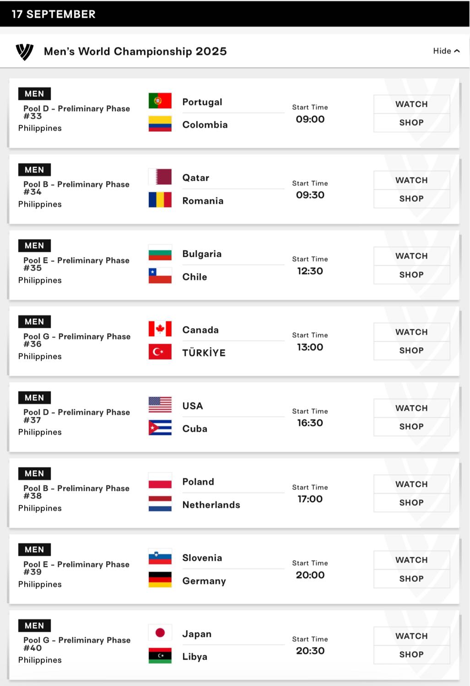
Task: Open Pool G Preliminary Phase #36 details
Action: (x=77, y=340)
